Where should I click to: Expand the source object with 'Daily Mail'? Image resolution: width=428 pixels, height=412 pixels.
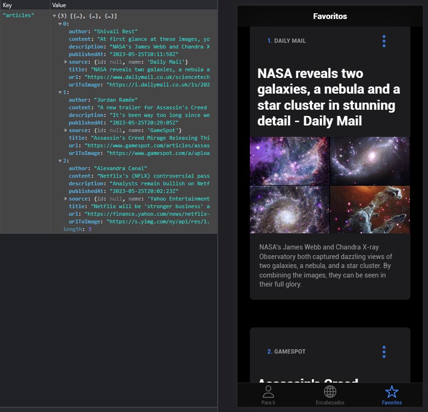(66, 62)
